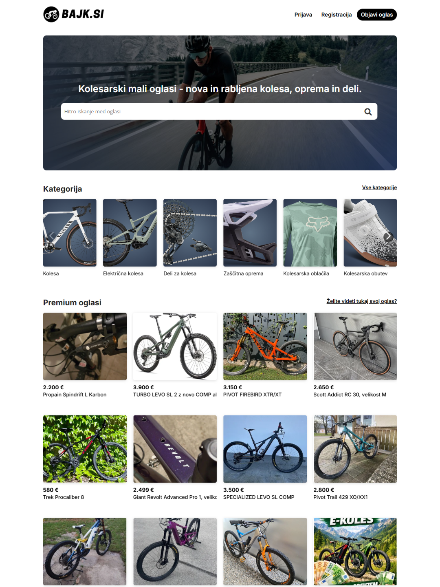
Task: Open the Prijava login page
Action: tap(303, 15)
